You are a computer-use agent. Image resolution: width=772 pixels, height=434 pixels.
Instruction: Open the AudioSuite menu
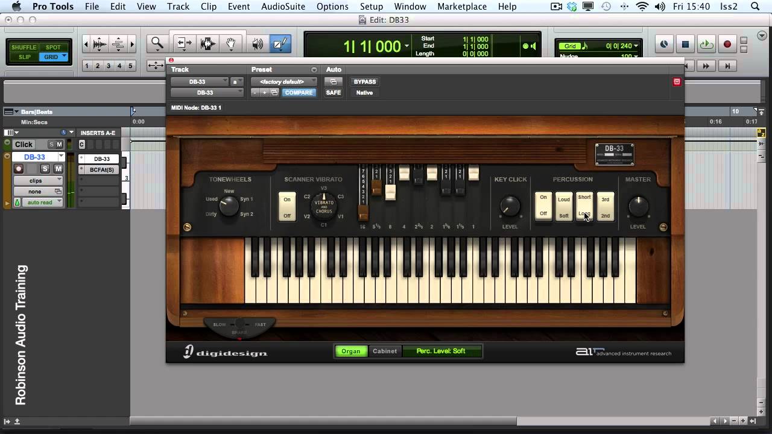283,7
